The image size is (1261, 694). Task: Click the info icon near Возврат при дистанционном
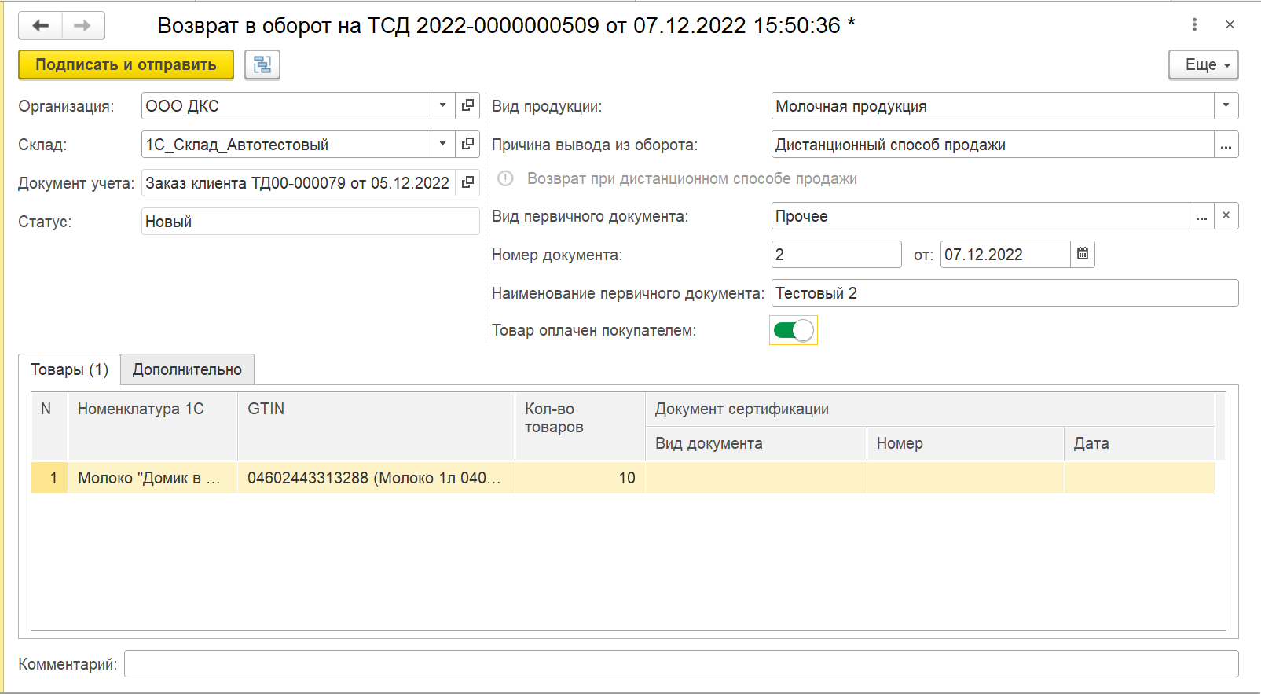tap(506, 178)
